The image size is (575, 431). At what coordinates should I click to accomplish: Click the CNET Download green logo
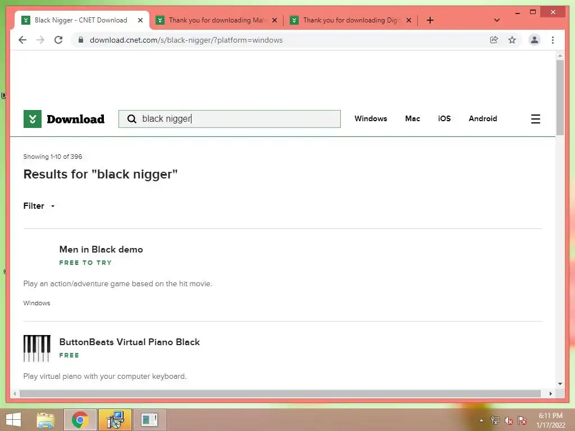pos(32,119)
